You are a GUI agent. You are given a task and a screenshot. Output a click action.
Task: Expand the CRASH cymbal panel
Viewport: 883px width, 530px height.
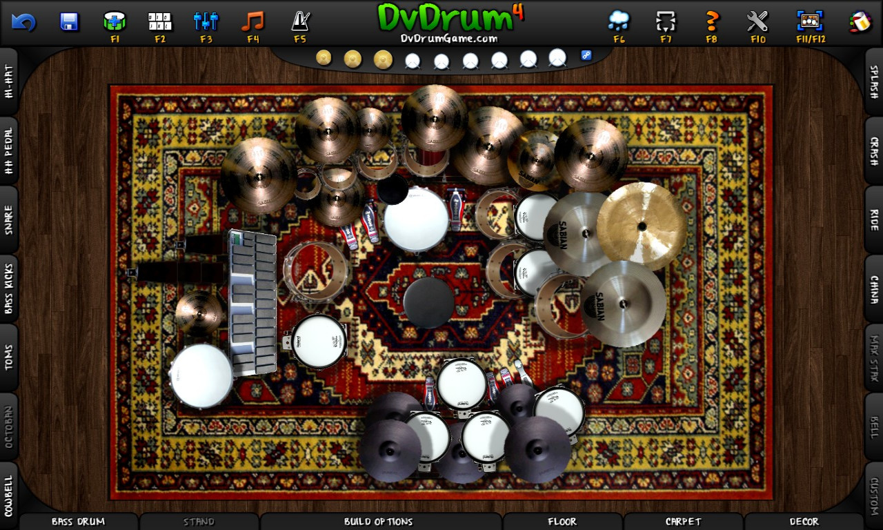coord(873,150)
